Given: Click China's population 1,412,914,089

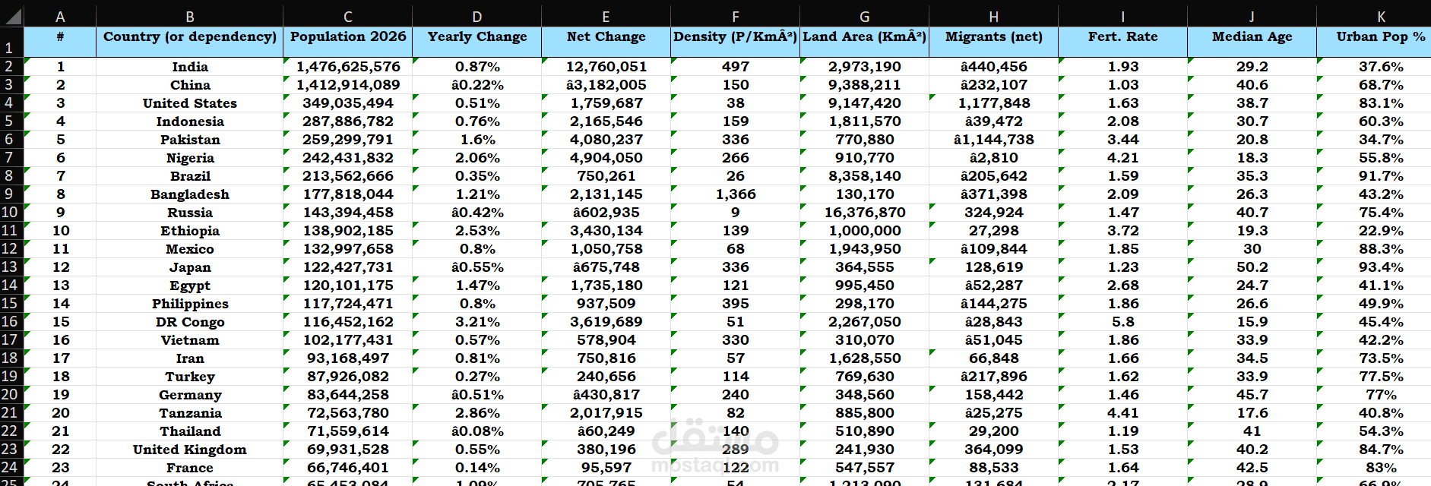Looking at the screenshot, I should pos(347,85).
